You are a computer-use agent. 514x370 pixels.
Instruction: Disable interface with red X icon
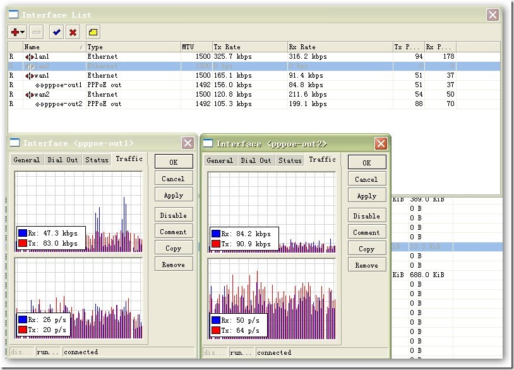pos(73,32)
